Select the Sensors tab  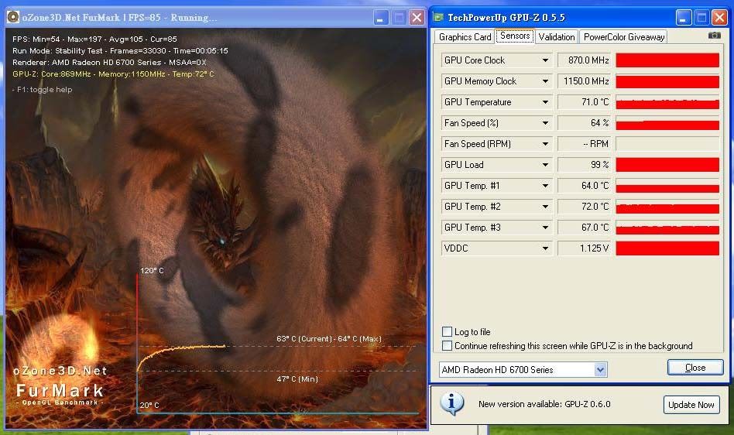[x=515, y=36]
